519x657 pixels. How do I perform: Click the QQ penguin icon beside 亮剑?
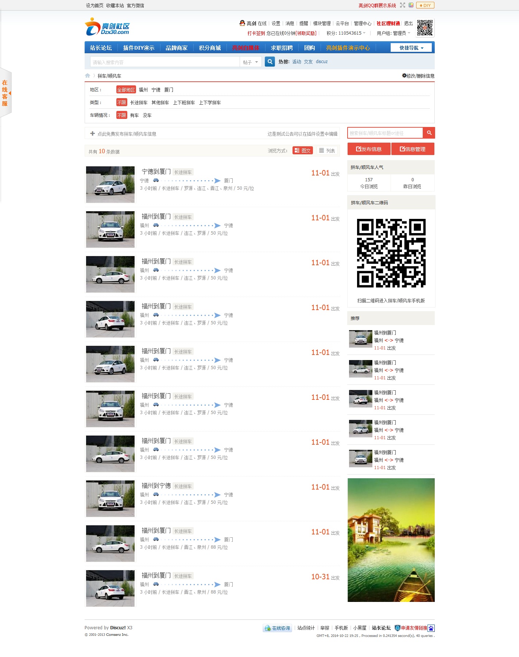(x=242, y=23)
